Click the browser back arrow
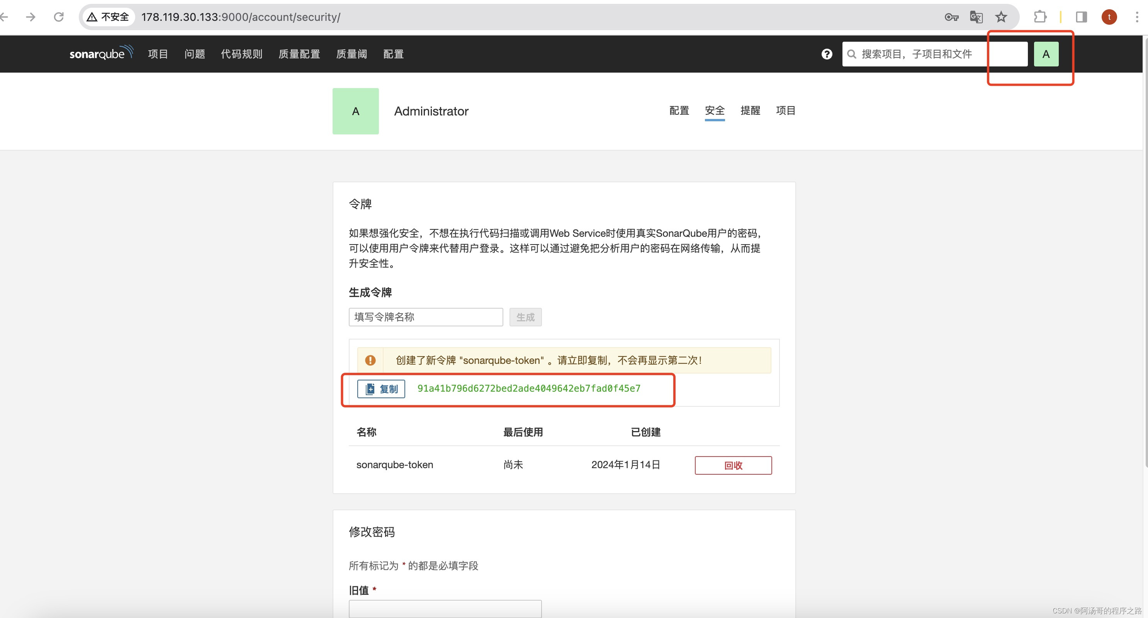The image size is (1148, 618). 5,17
